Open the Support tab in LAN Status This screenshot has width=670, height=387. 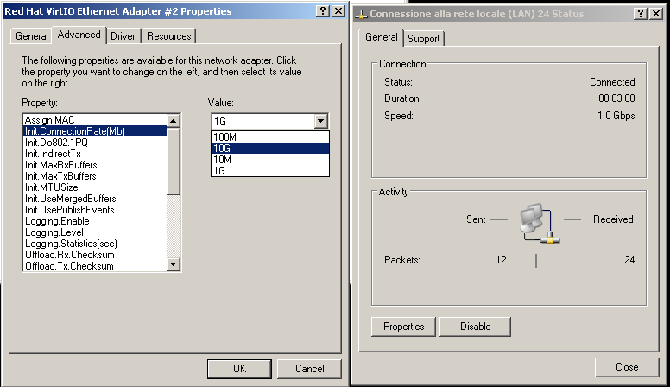[x=423, y=39]
